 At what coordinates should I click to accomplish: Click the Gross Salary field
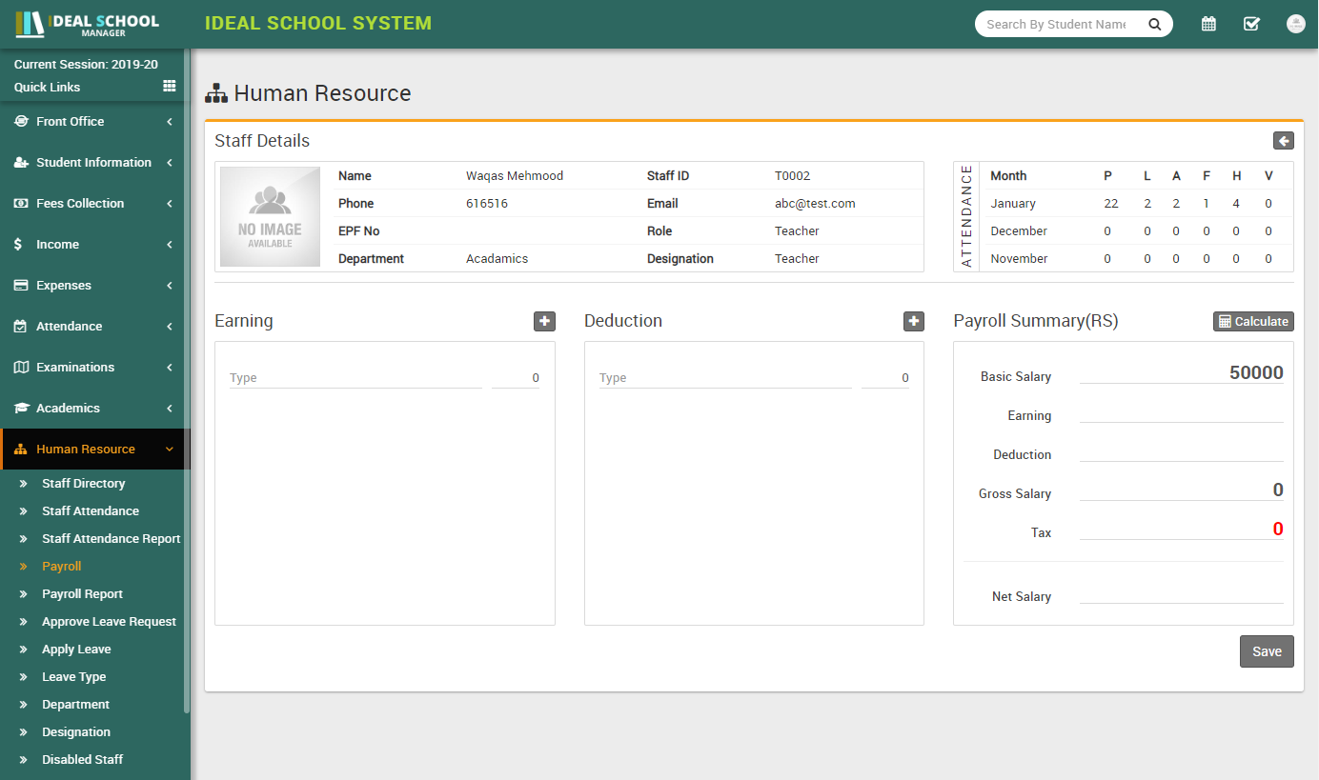pyautogui.click(x=1182, y=490)
